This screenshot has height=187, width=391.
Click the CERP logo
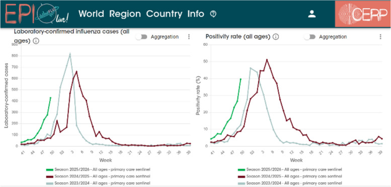[x=362, y=14]
